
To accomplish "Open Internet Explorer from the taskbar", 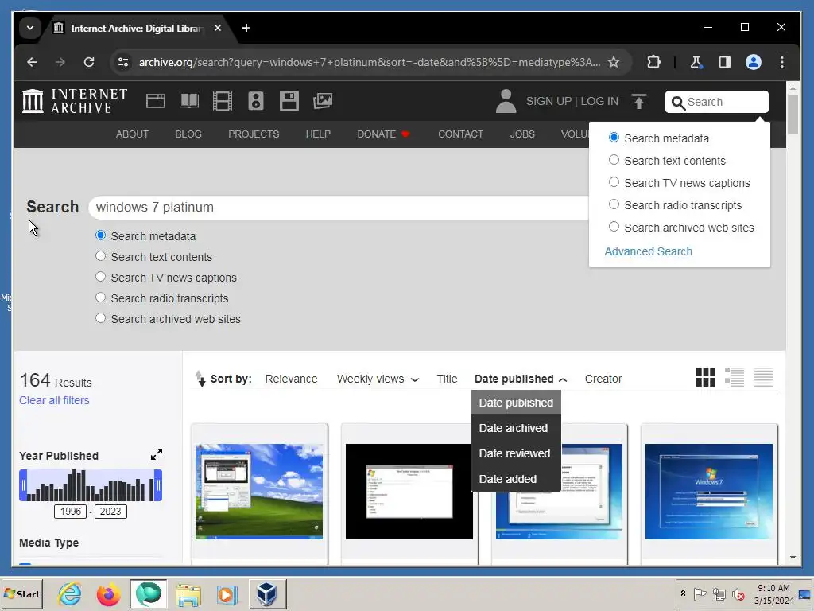I will click(x=70, y=593).
